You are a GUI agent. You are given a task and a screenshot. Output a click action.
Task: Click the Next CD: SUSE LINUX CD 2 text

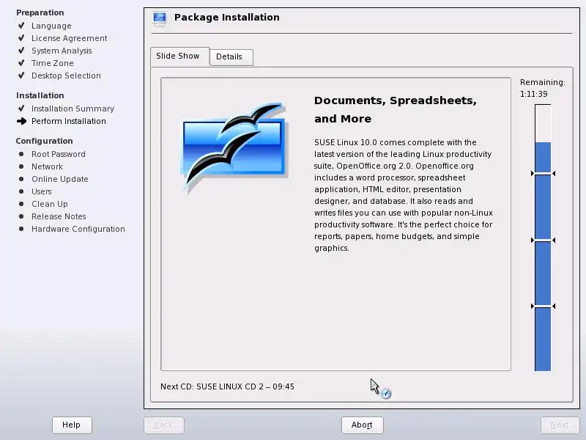[x=227, y=386]
